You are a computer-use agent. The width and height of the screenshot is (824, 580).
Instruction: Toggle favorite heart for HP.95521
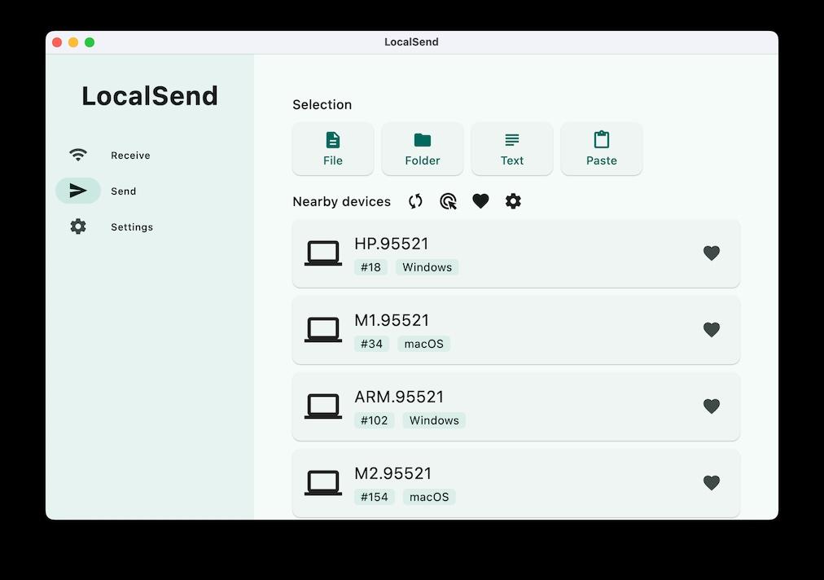tap(712, 253)
